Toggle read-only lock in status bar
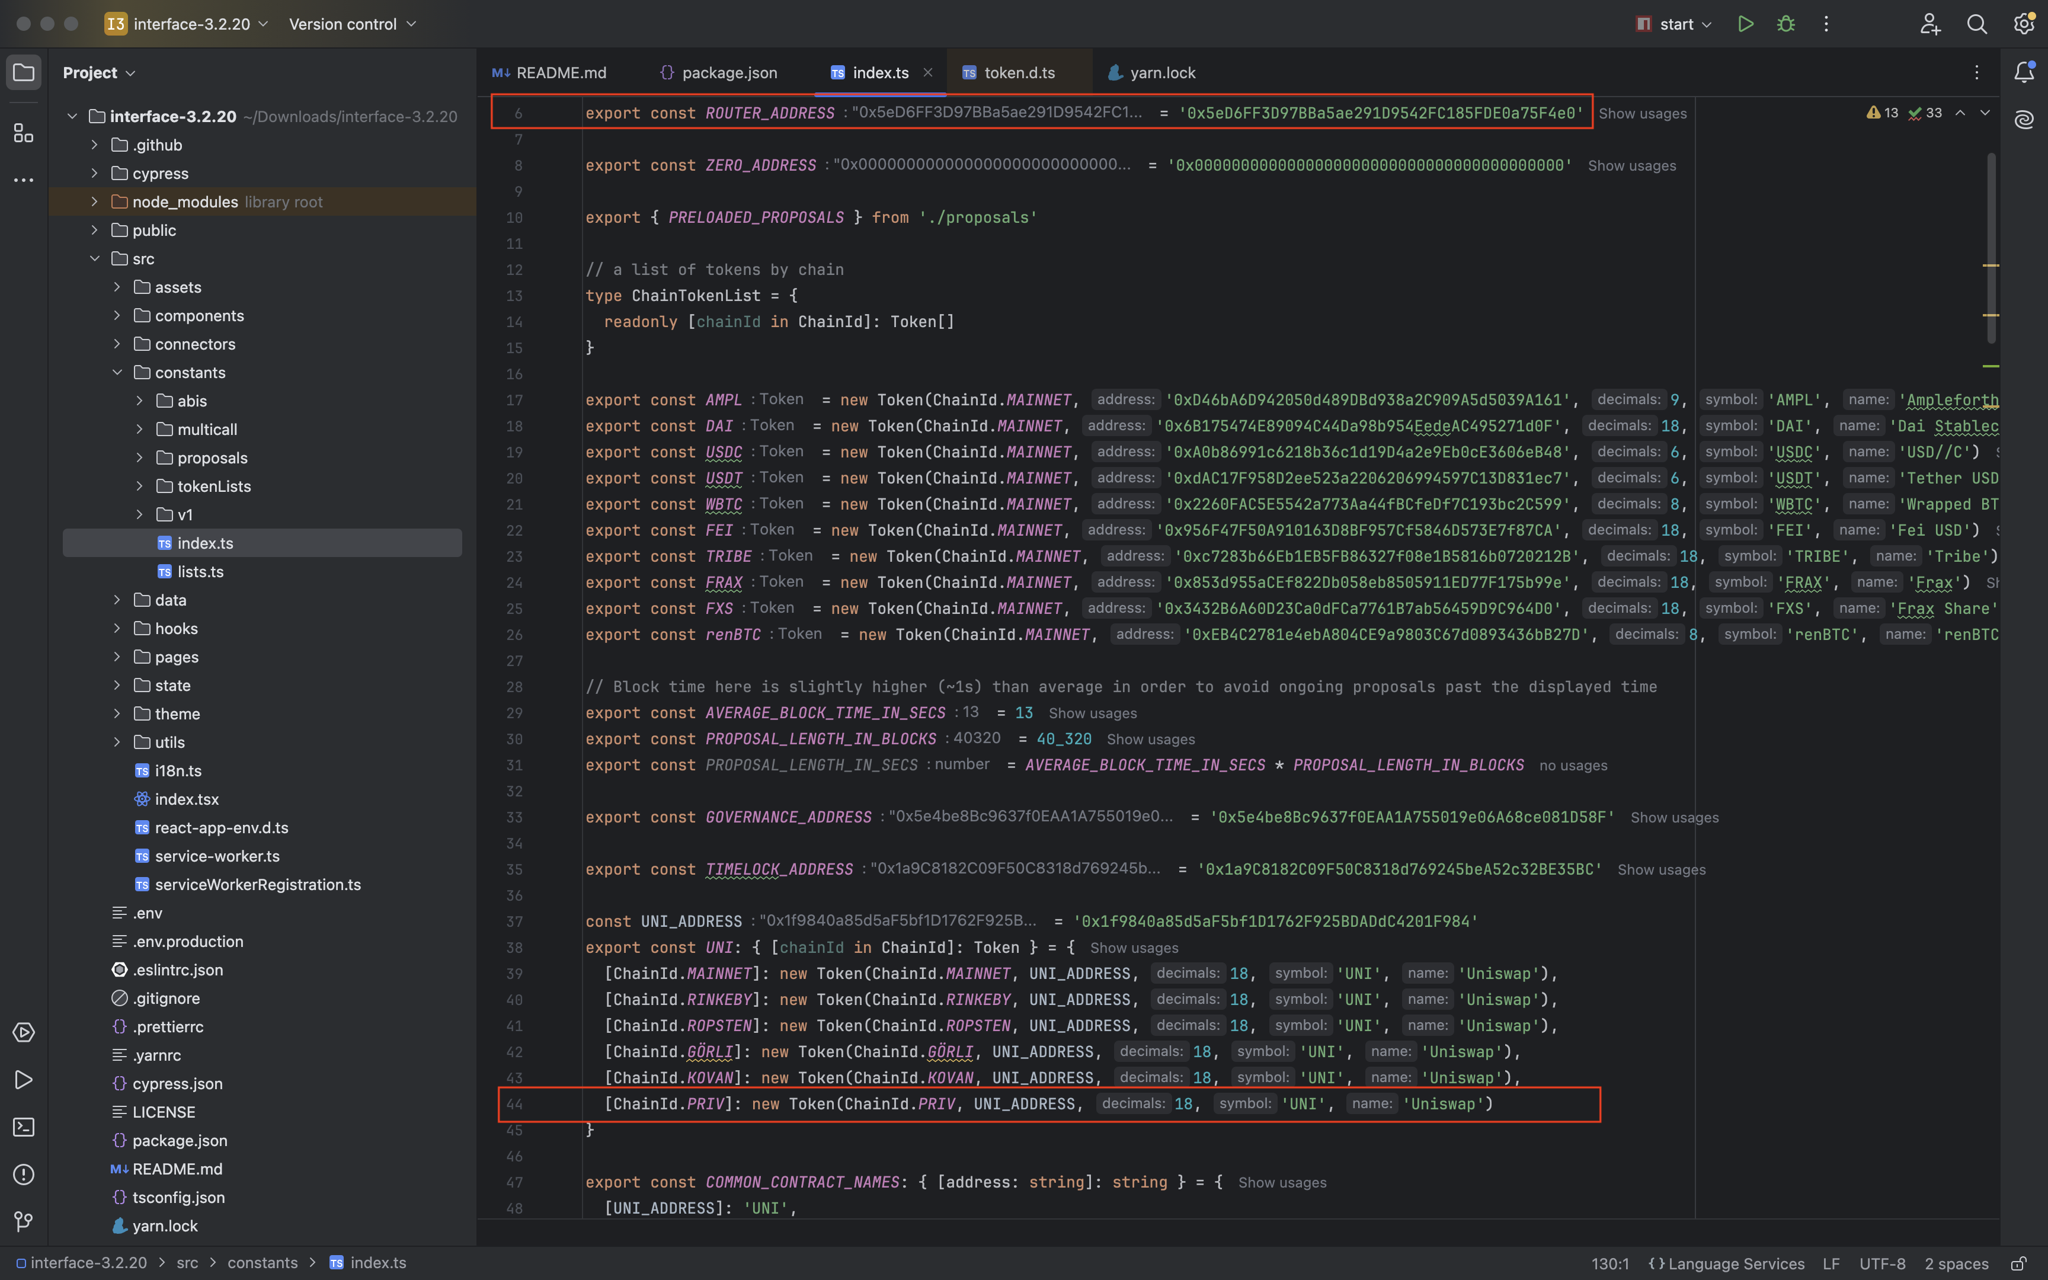 pos(2018,1264)
